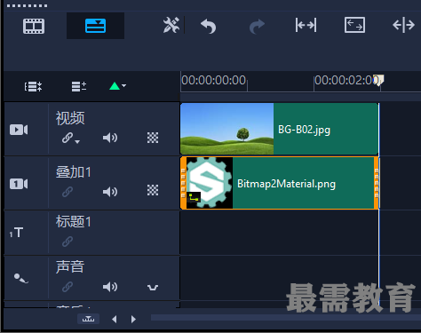Click the 00:00:00:00 ruler timecode
421x333 pixels.
point(214,80)
